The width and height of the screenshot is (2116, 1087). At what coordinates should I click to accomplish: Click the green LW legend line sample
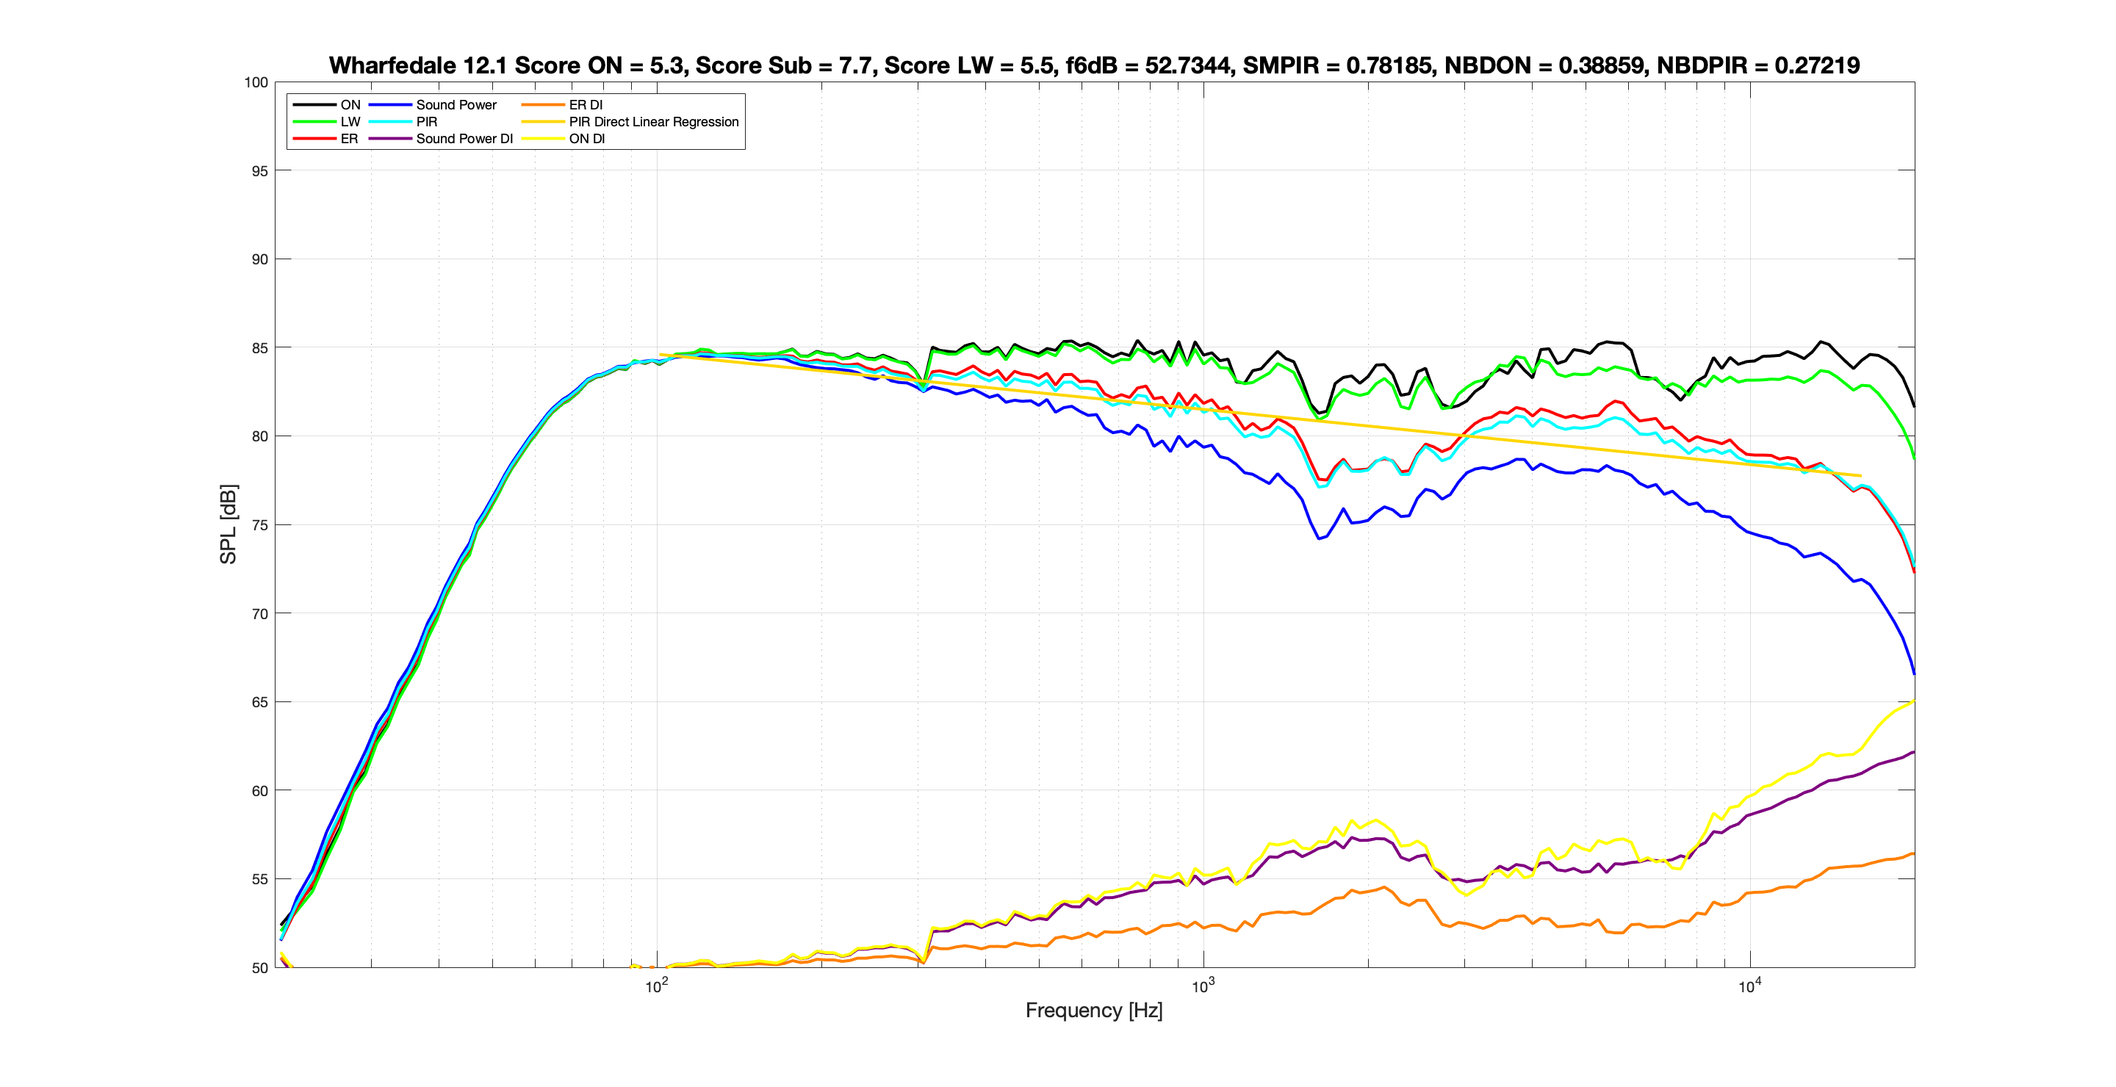(x=314, y=121)
